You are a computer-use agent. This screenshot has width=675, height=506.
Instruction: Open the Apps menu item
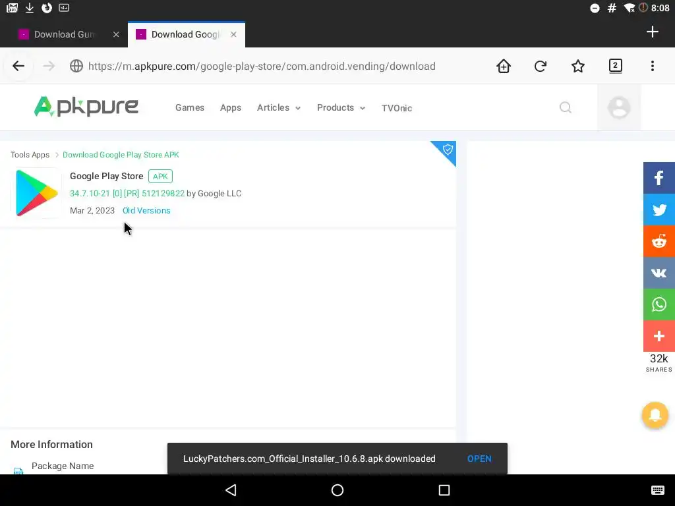click(x=230, y=107)
